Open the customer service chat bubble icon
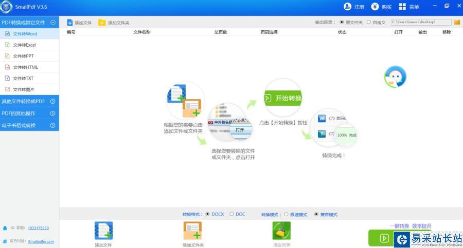Viewport: 463px width, 248px height. coord(395,77)
